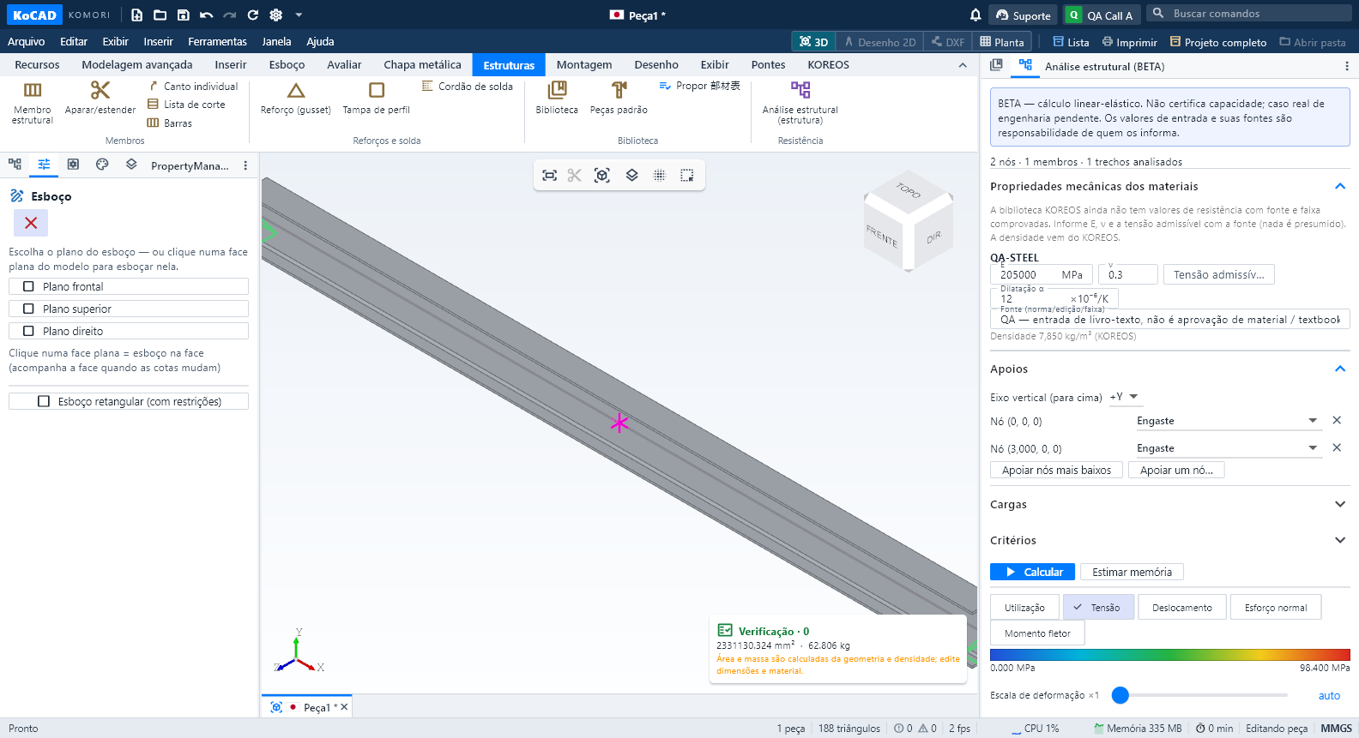Screen dimensions: 1359x738
Task: Check the Plano direito option
Action: pyautogui.click(x=129, y=331)
